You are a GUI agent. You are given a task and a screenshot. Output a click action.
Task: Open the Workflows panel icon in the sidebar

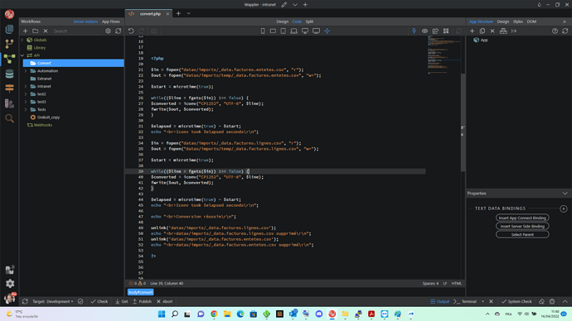pyautogui.click(x=9, y=59)
